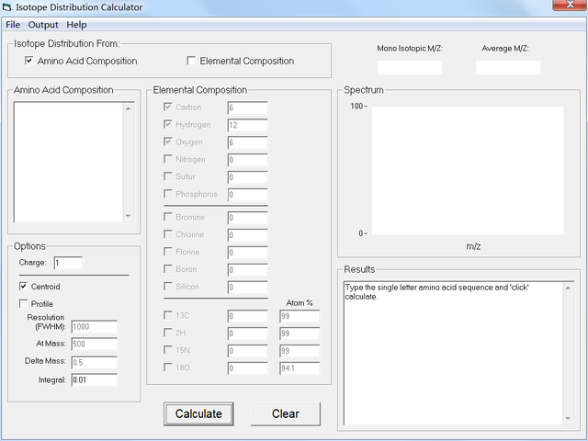Toggle the Centroid option
Viewport: 588px width, 441px height.
[24, 287]
